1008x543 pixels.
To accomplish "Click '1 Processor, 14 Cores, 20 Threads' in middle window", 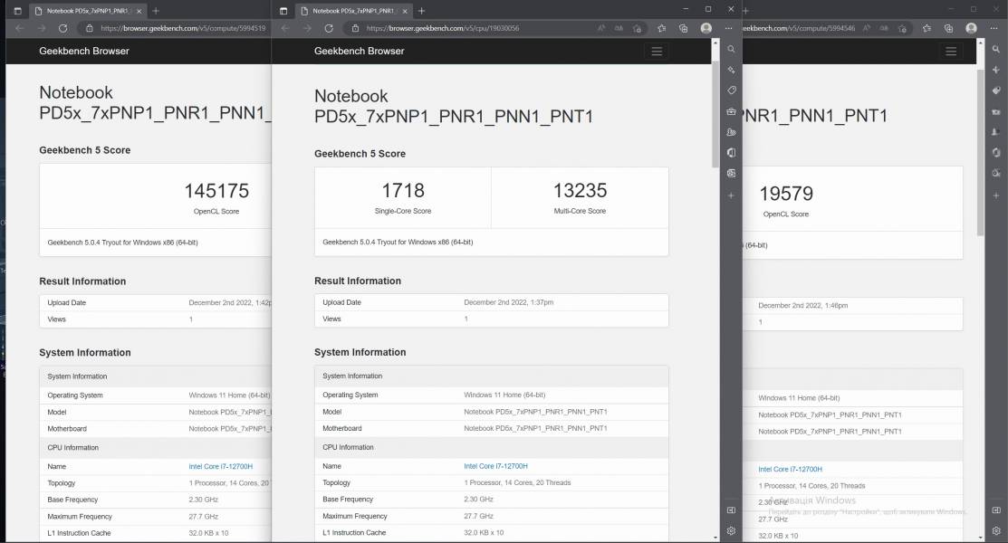I will (517, 482).
